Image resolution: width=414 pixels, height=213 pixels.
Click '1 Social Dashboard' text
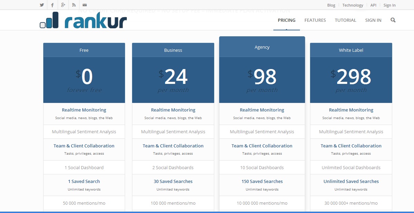(x=84, y=167)
